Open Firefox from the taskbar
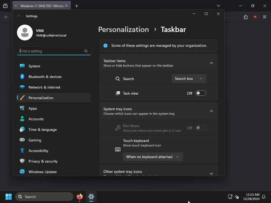The image size is (271, 203). point(80,197)
